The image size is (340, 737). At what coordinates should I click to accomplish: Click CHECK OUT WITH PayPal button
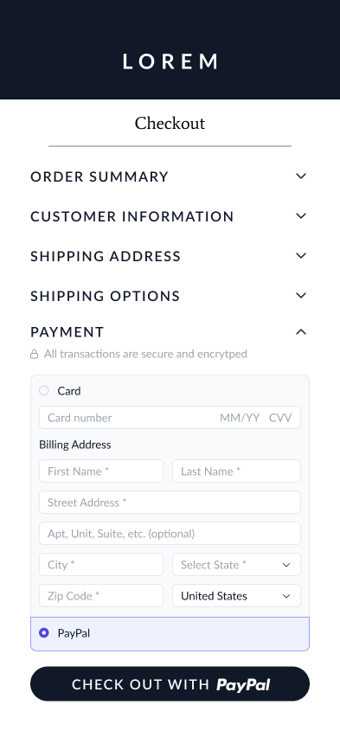coord(170,684)
